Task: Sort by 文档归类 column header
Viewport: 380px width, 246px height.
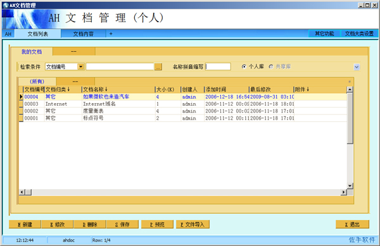Action: (63, 90)
